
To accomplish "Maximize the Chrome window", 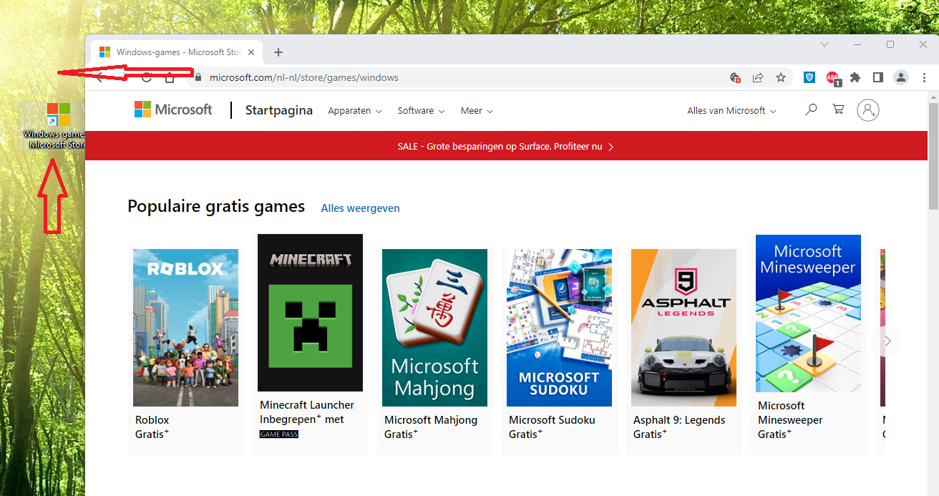I will 890,44.
